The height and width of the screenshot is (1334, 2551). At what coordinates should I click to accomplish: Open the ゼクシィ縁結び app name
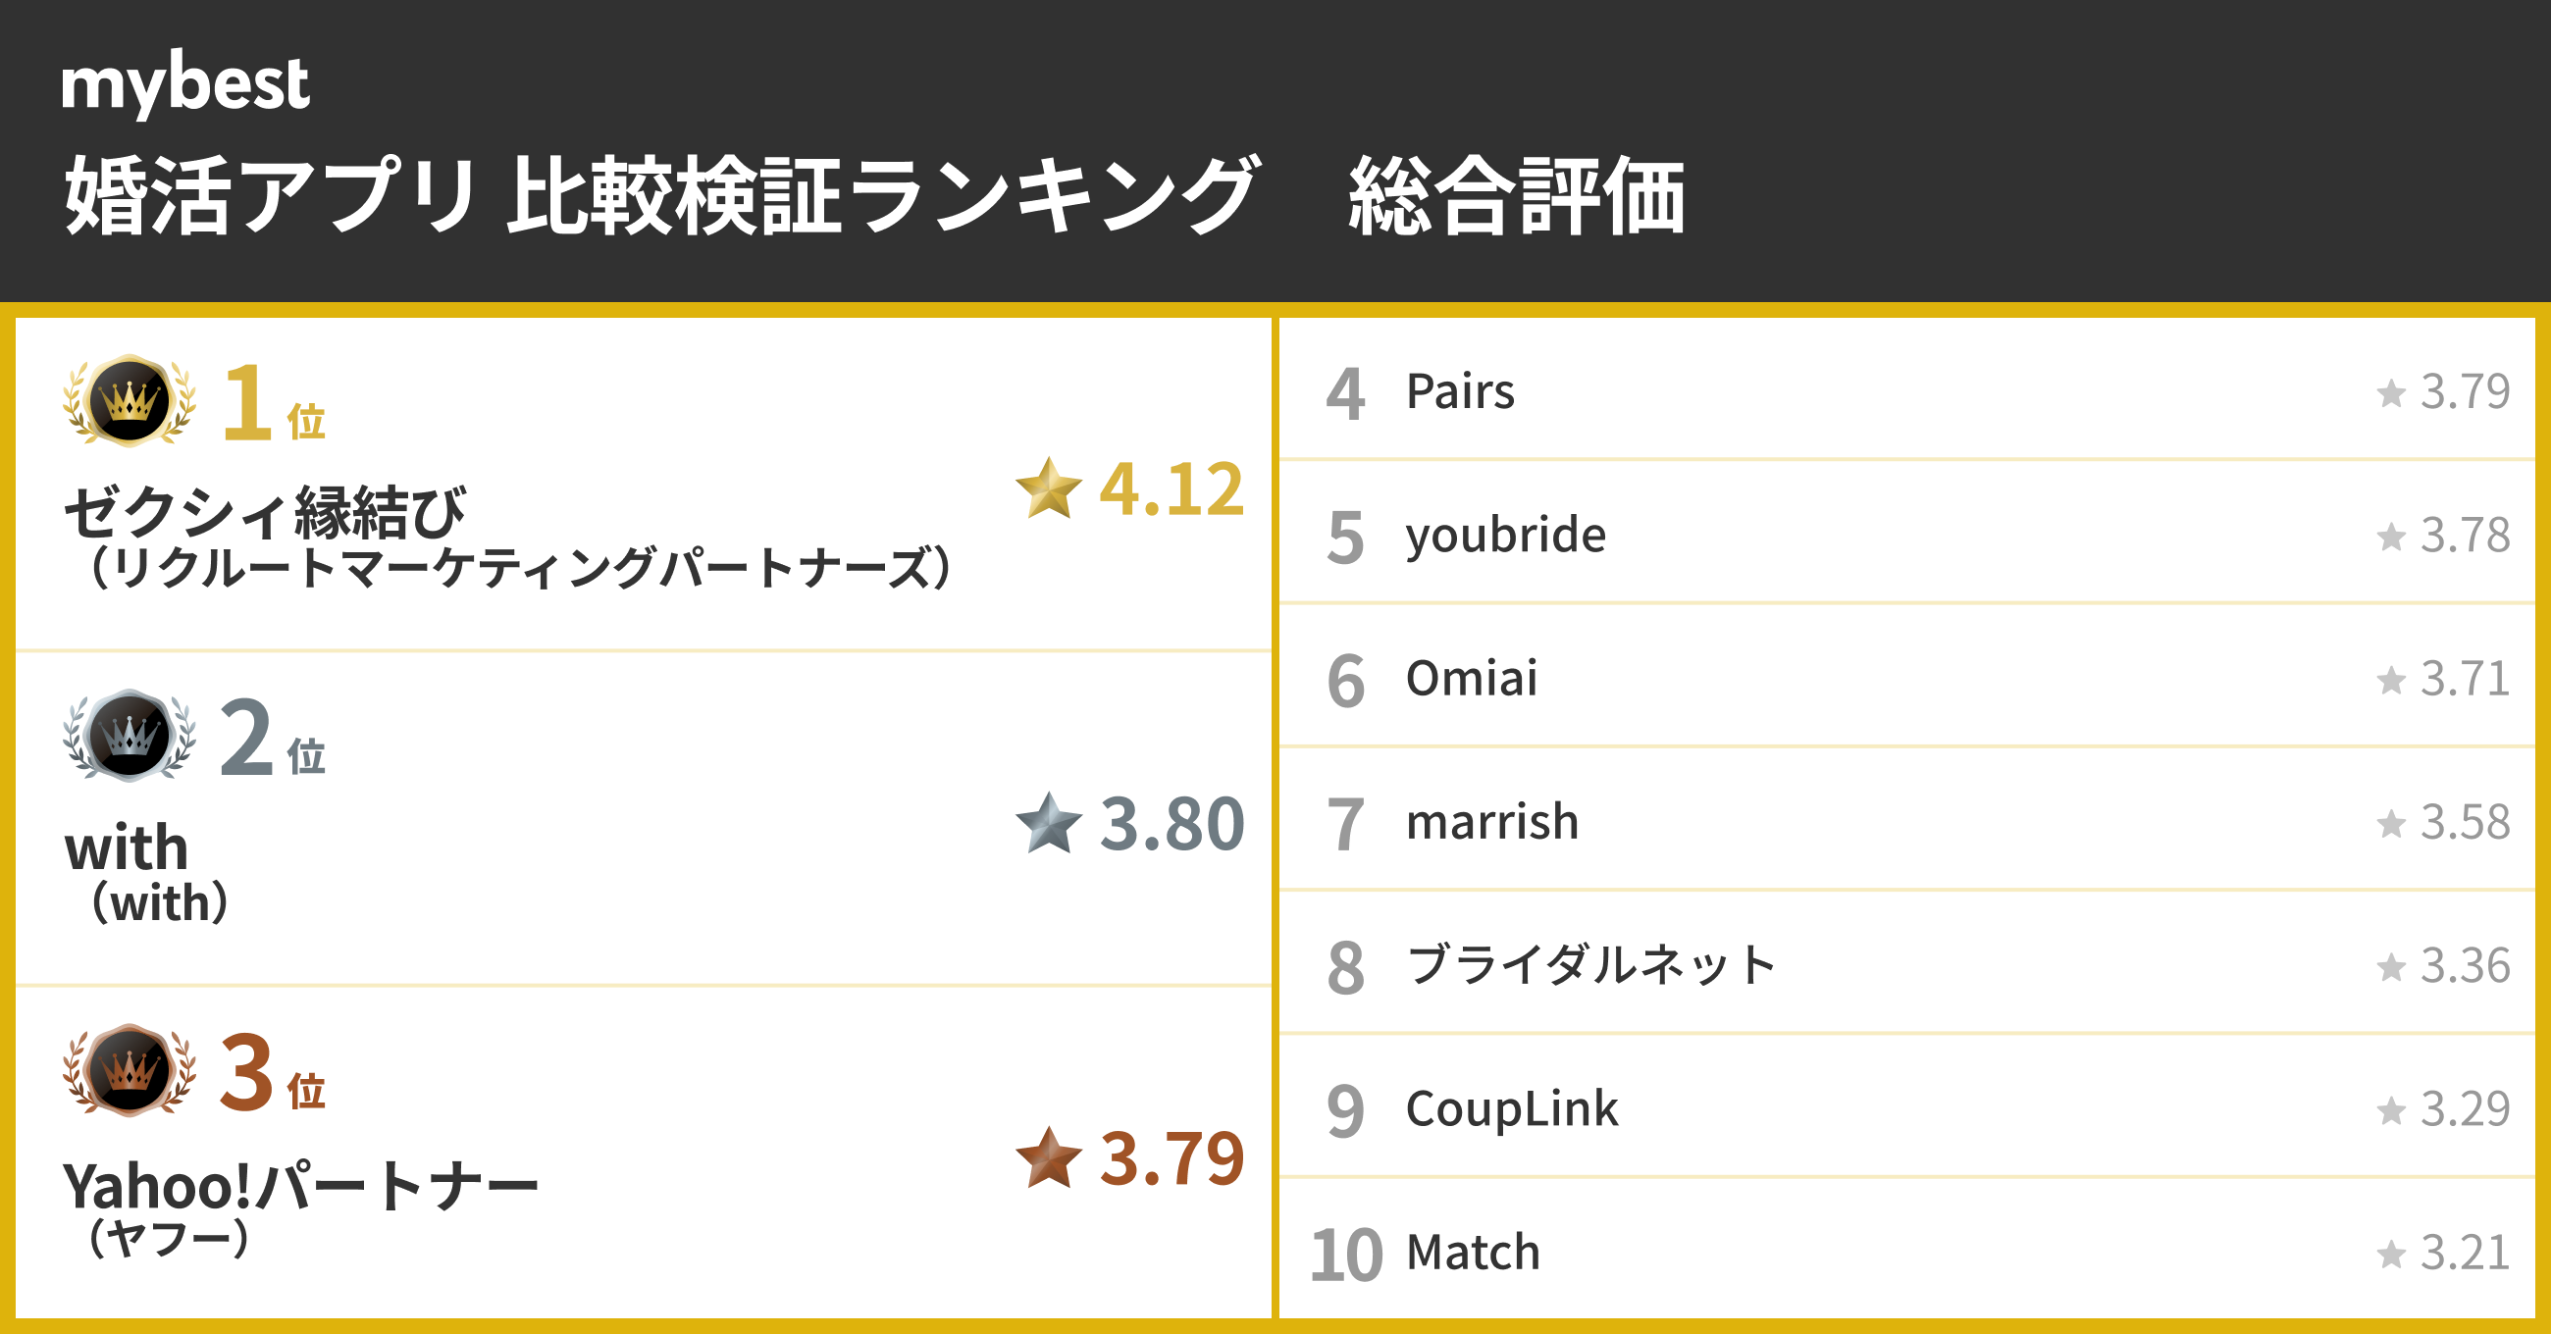point(264,513)
